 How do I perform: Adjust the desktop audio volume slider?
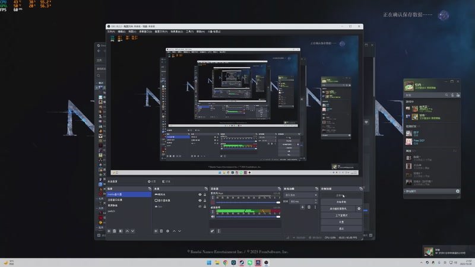coord(248,217)
